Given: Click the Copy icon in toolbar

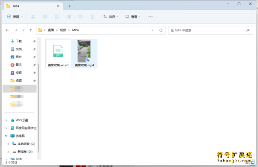Looking at the screenshot, I should pyautogui.click(x=45, y=17).
